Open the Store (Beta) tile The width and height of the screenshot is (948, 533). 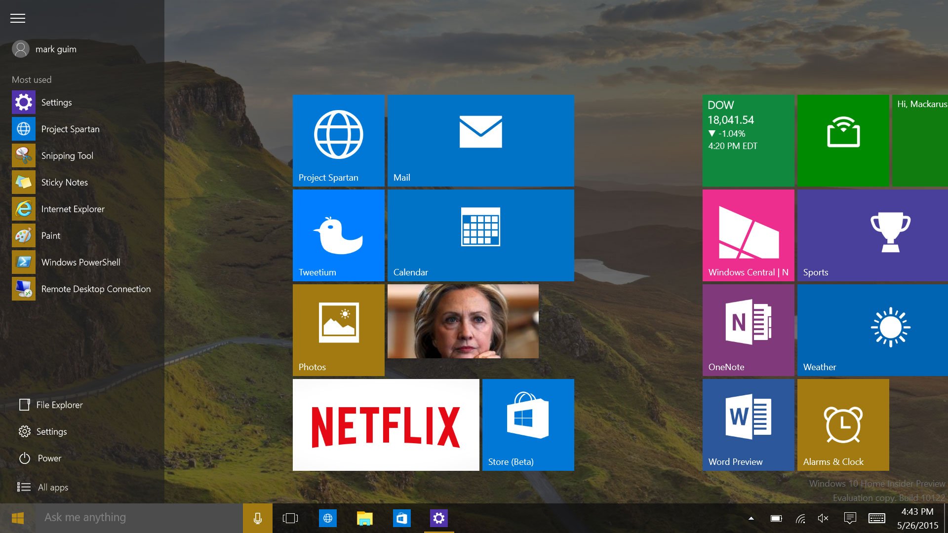tap(528, 425)
